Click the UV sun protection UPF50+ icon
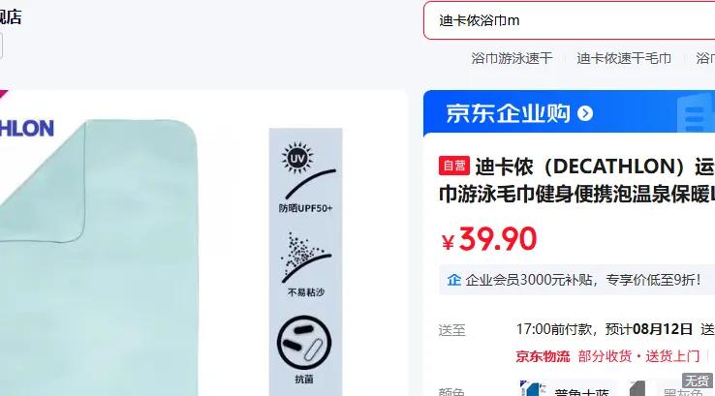 click(x=305, y=175)
